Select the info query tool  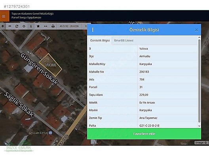(31, 26)
